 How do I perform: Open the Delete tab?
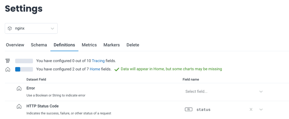[x=133, y=45]
